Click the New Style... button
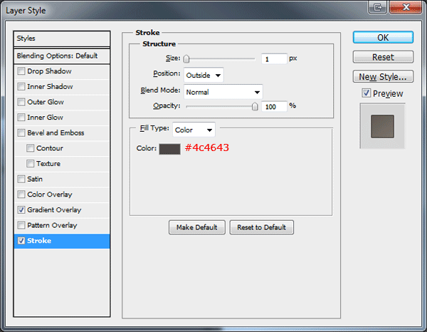This screenshot has height=332, width=427. coord(383,77)
